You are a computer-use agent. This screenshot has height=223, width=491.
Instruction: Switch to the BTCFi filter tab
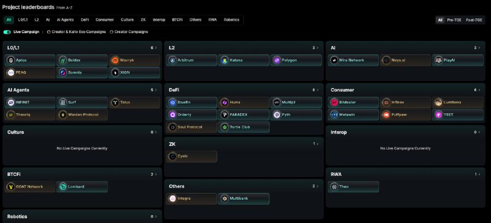(x=177, y=20)
